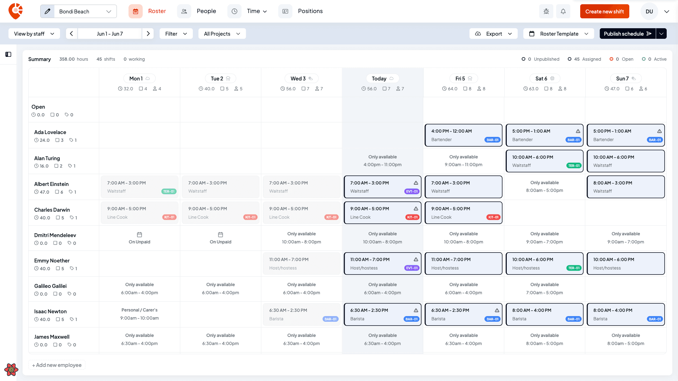Screen dimensions: 678x381
Task: Click the DU user avatar
Action: 649,11
